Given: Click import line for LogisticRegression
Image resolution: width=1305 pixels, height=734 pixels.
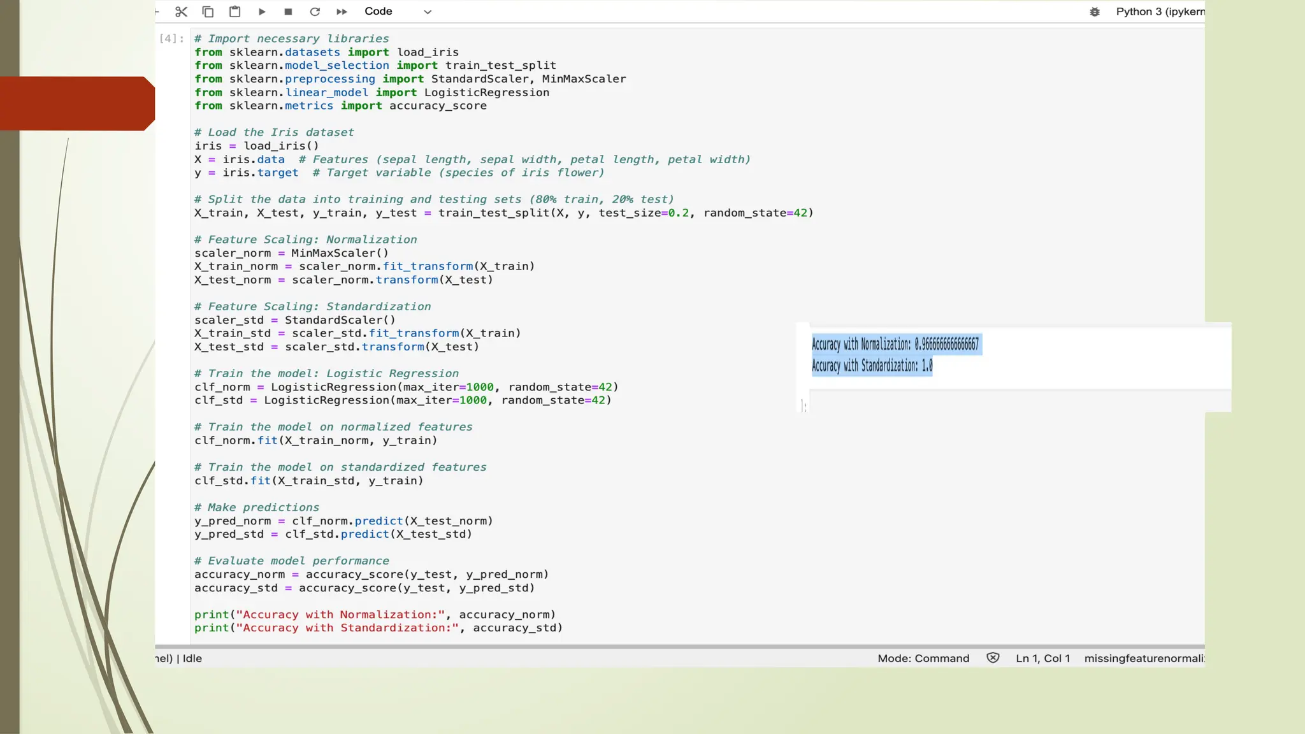Looking at the screenshot, I should click(x=371, y=92).
